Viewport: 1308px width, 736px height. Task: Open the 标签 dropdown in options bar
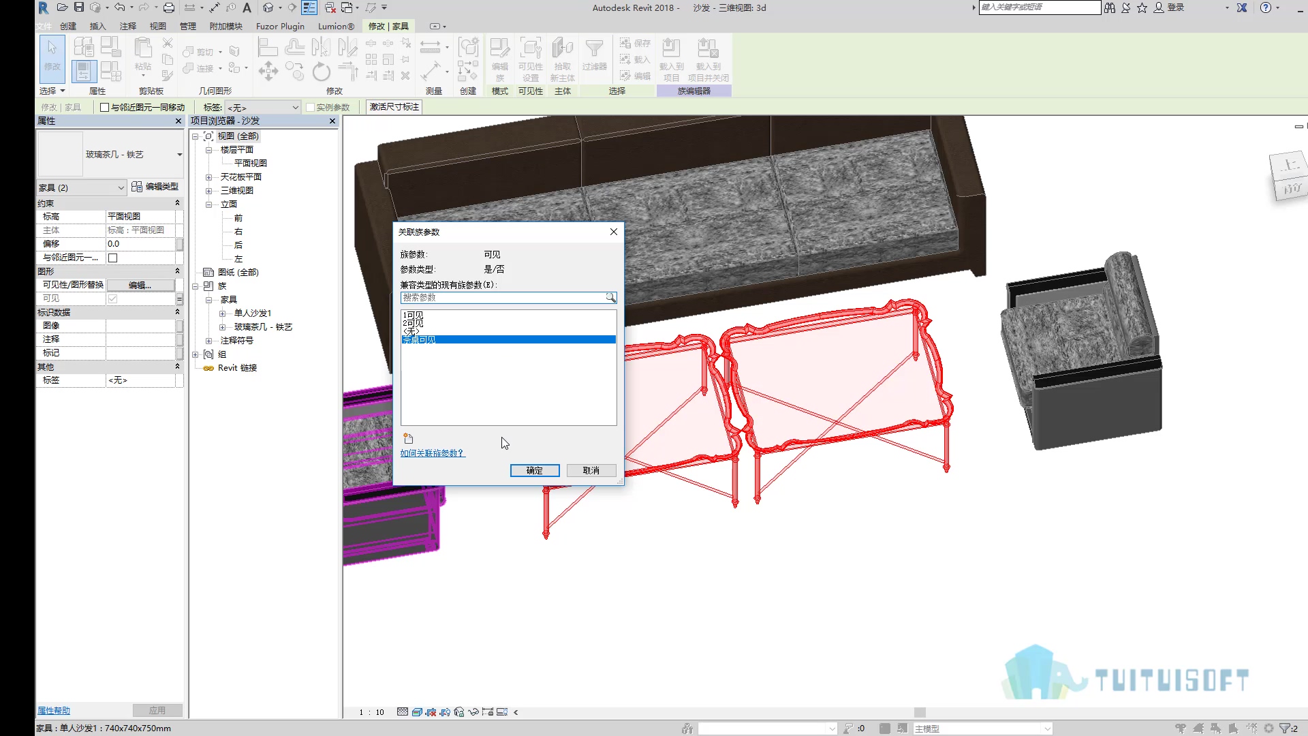click(x=263, y=108)
